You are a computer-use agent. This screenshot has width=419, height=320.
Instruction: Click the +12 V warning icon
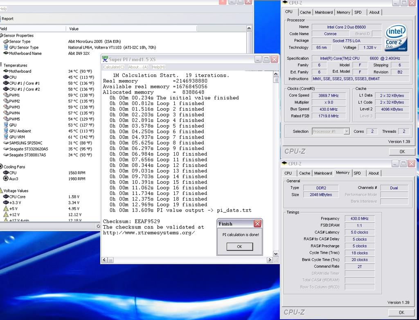[x=6, y=215]
